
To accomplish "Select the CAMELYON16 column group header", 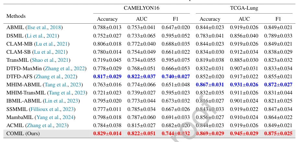I will pos(142,8).
